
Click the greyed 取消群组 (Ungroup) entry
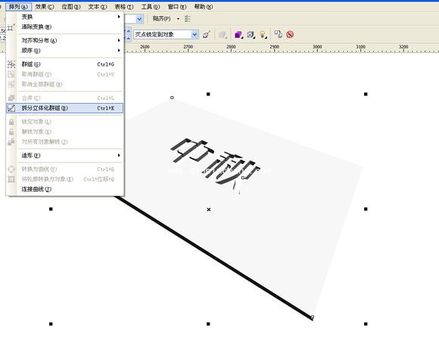pyautogui.click(x=64, y=74)
